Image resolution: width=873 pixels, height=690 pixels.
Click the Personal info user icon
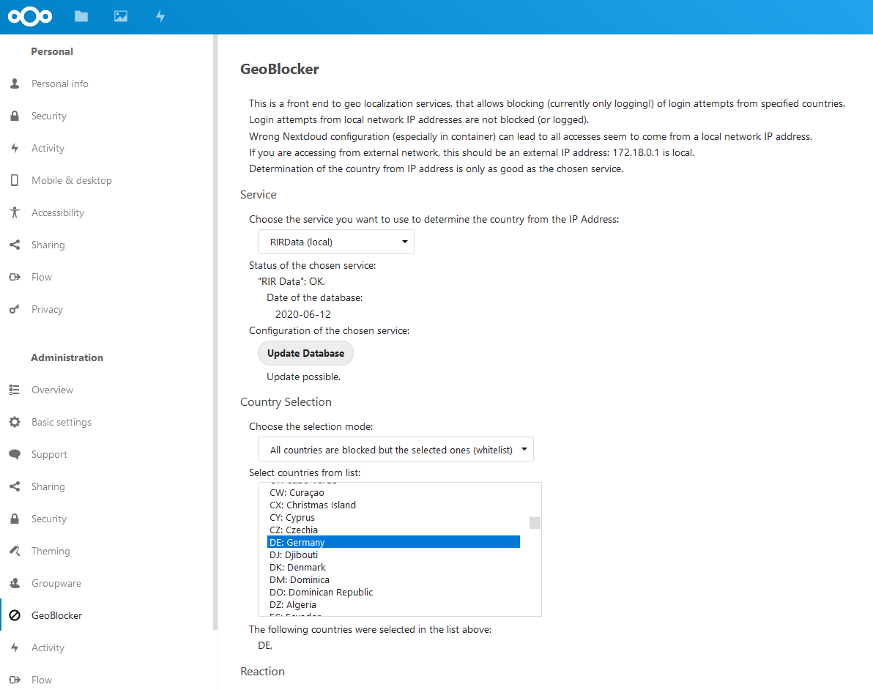point(15,84)
